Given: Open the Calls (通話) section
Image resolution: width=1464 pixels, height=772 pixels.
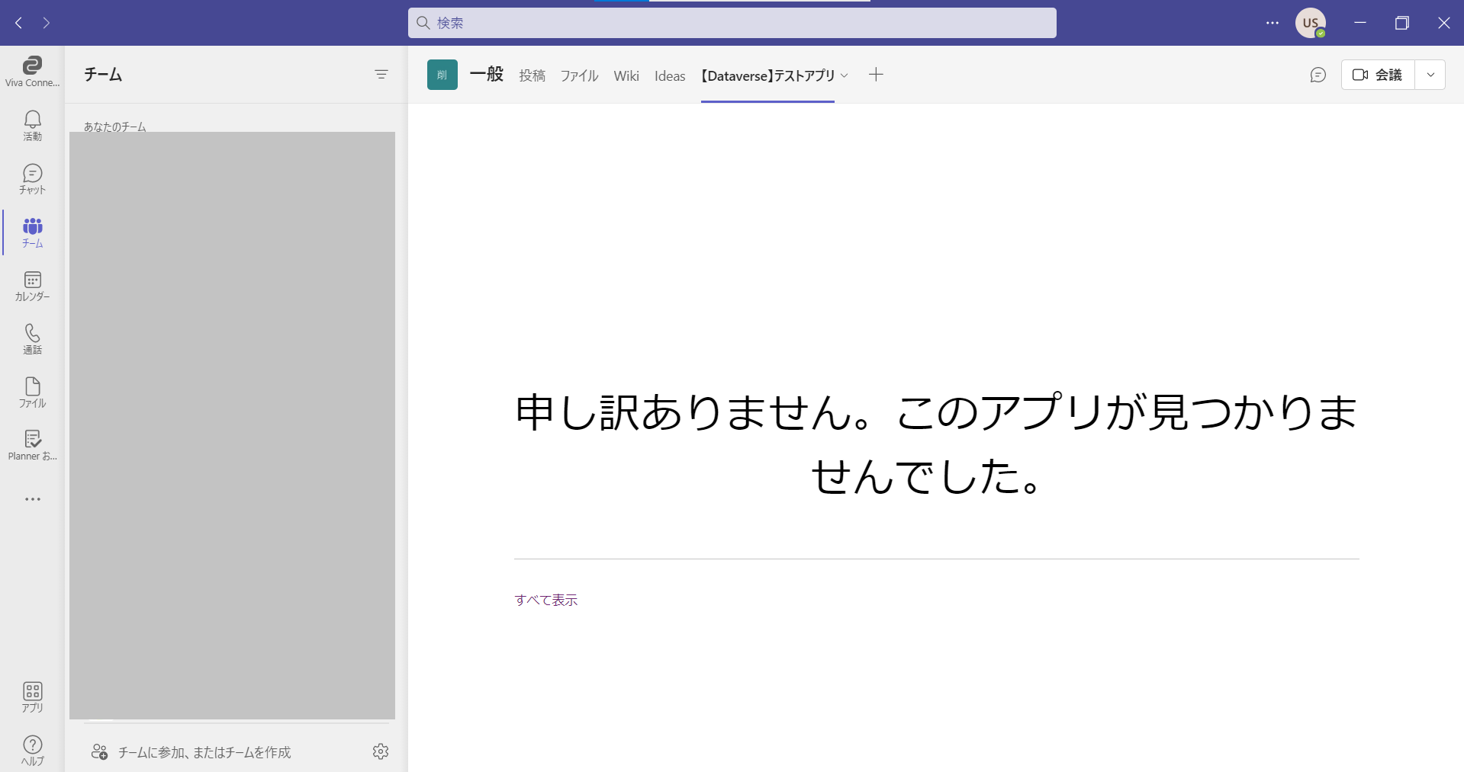Looking at the screenshot, I should pos(32,339).
